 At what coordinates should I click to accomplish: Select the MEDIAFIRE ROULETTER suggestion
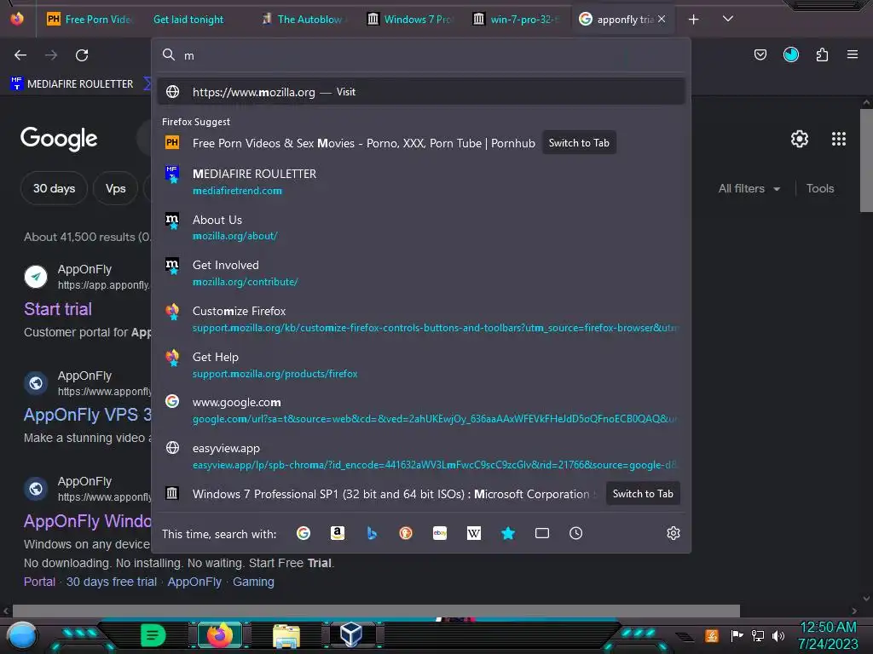point(421,182)
